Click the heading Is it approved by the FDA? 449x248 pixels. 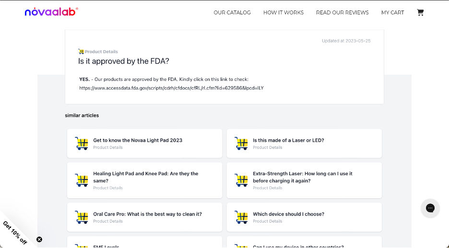[x=124, y=61]
